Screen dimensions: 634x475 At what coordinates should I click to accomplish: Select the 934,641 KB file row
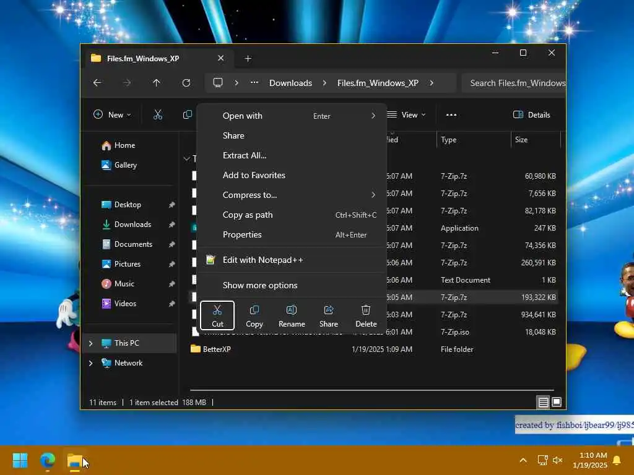pos(473,315)
